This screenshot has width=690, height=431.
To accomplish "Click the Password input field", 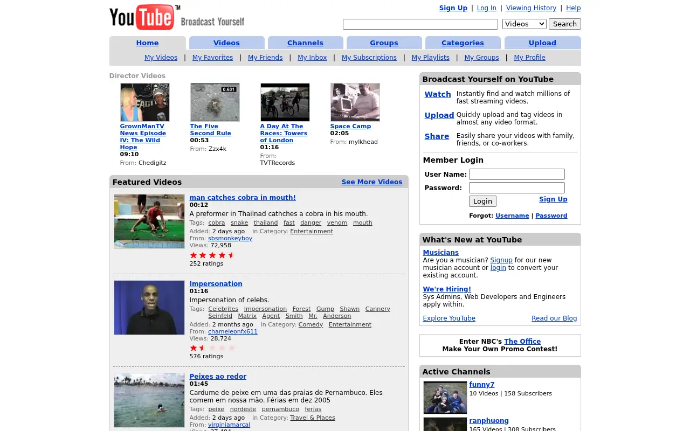I will (517, 188).
